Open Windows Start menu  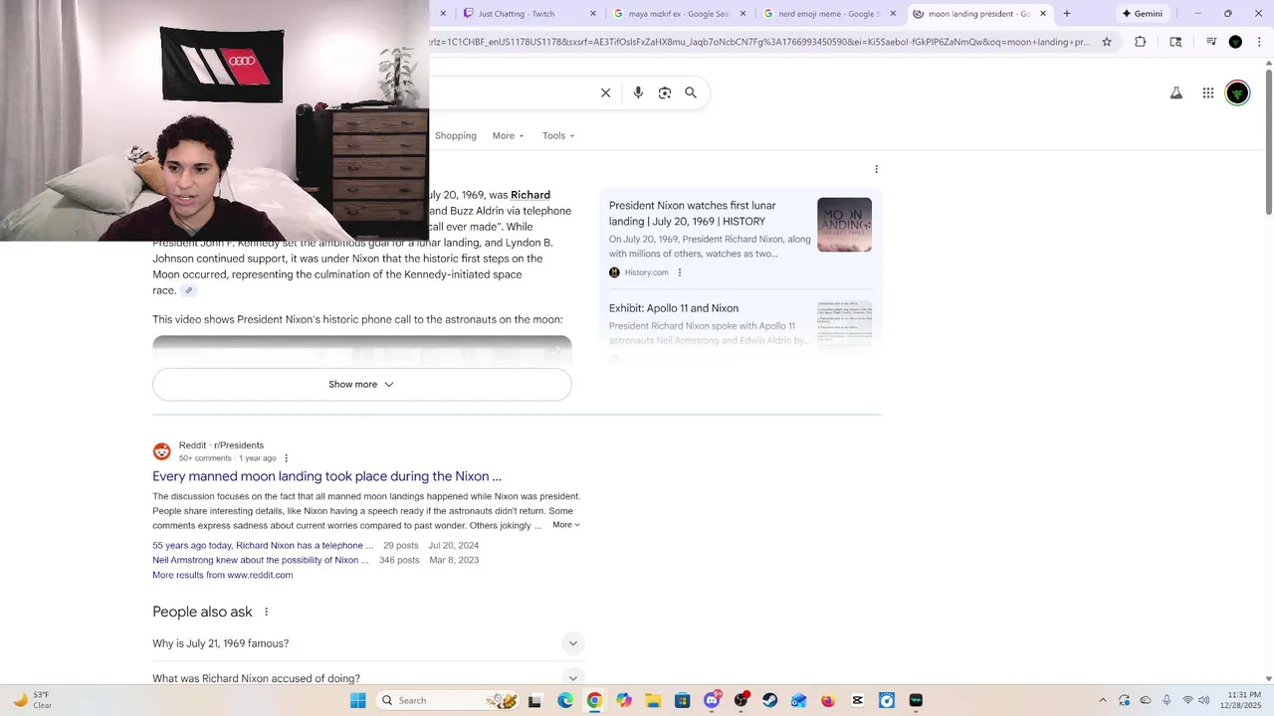(x=358, y=700)
